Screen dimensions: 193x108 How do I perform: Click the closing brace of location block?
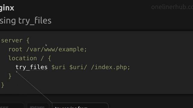click(x=10, y=76)
